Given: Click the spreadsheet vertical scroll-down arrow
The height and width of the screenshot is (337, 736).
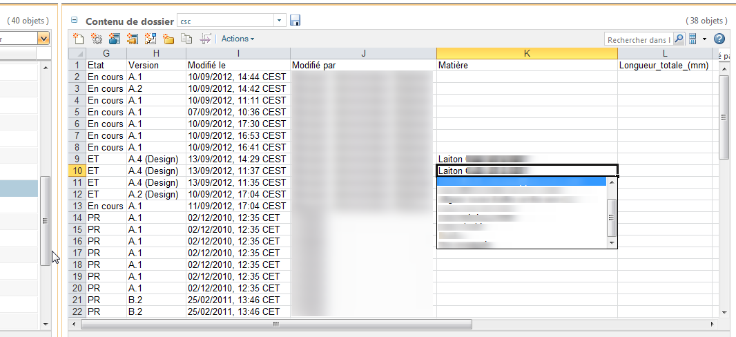Looking at the screenshot, I should point(724,311).
